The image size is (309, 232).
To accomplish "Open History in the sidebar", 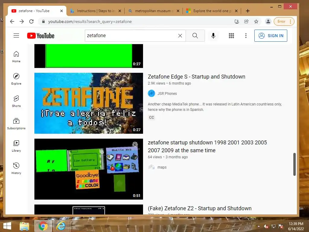I will click(16, 168).
